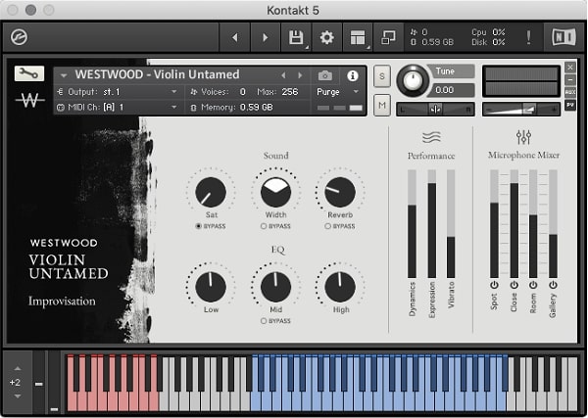Open the Microphone Mixer sliders icon
Screen dimensions: 588x418
[x=523, y=137]
